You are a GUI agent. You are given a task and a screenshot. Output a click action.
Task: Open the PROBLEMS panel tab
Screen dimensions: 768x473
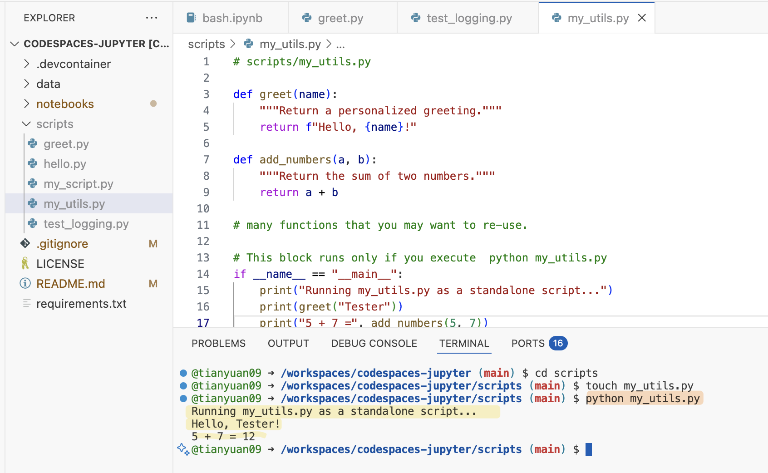(218, 344)
